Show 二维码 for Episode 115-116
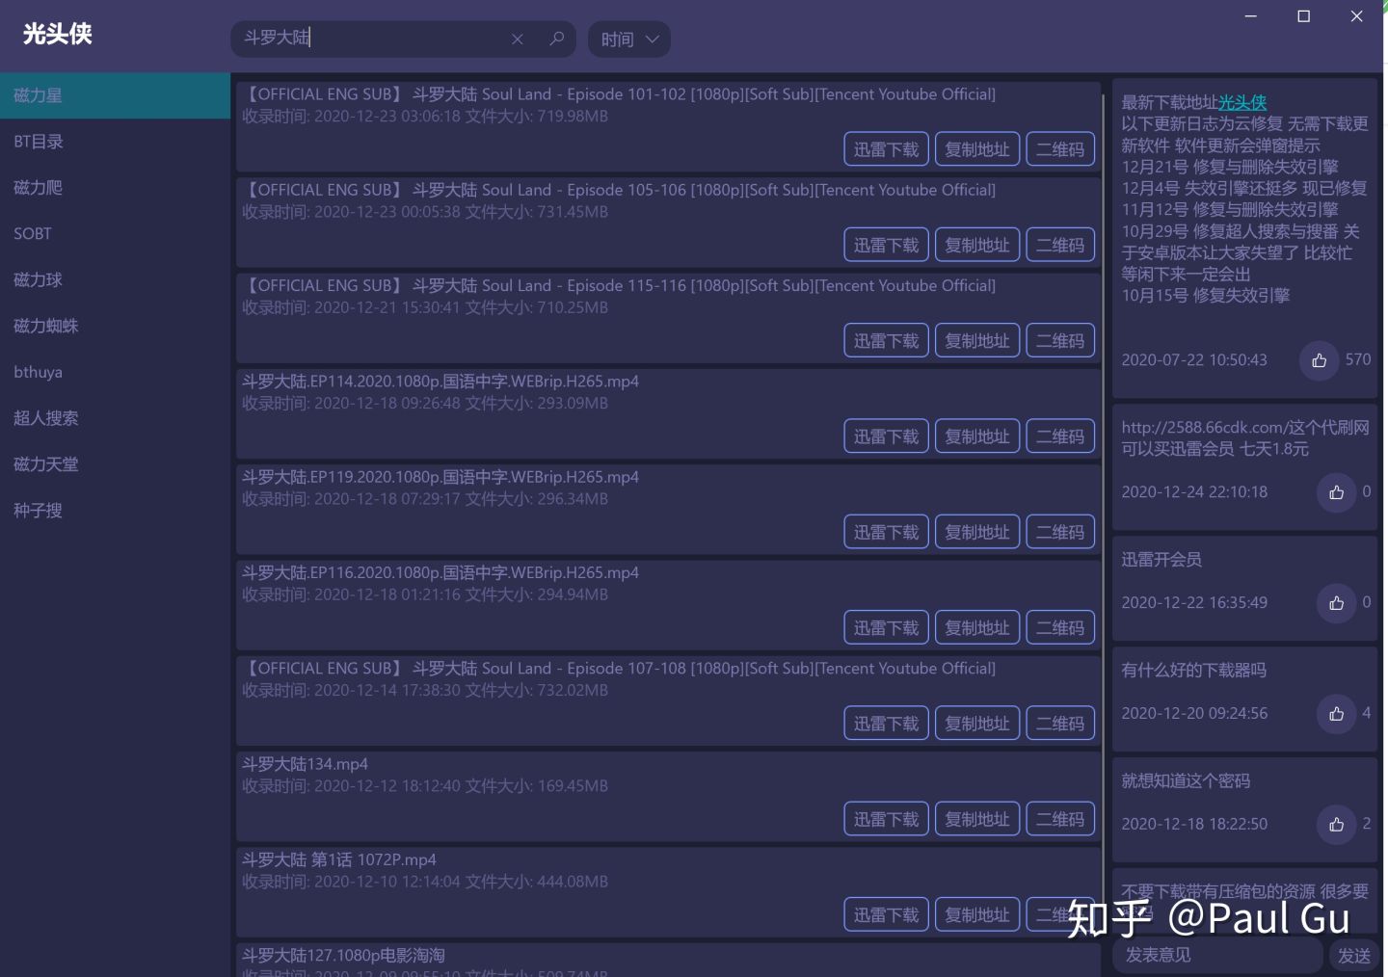Screen dimensions: 1388x977 pyautogui.click(x=1059, y=340)
